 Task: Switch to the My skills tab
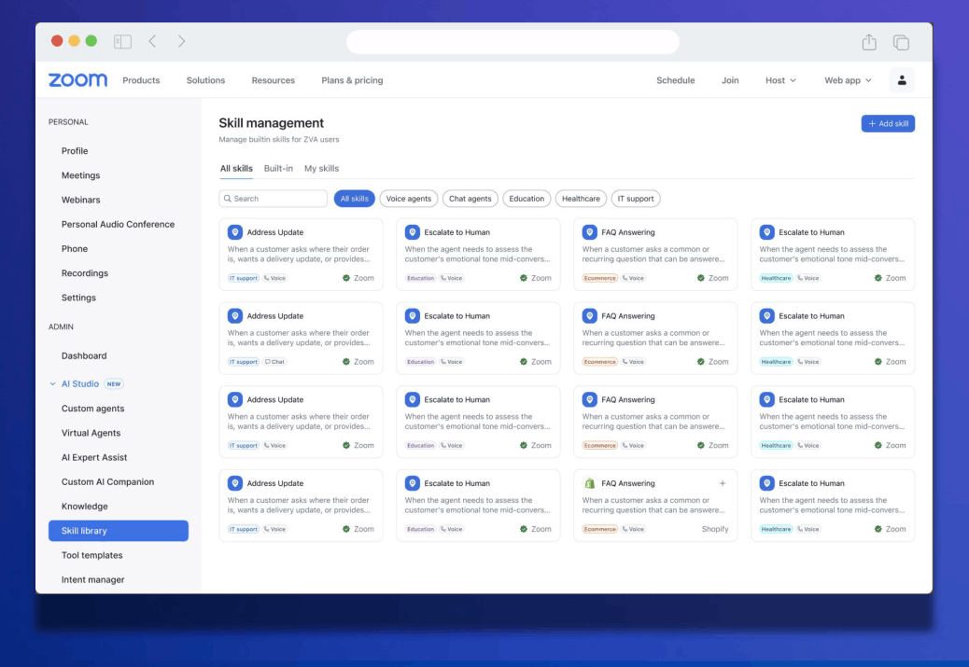(x=321, y=168)
